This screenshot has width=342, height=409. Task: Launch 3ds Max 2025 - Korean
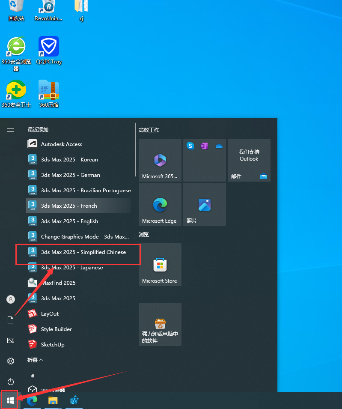pyautogui.click(x=78, y=159)
